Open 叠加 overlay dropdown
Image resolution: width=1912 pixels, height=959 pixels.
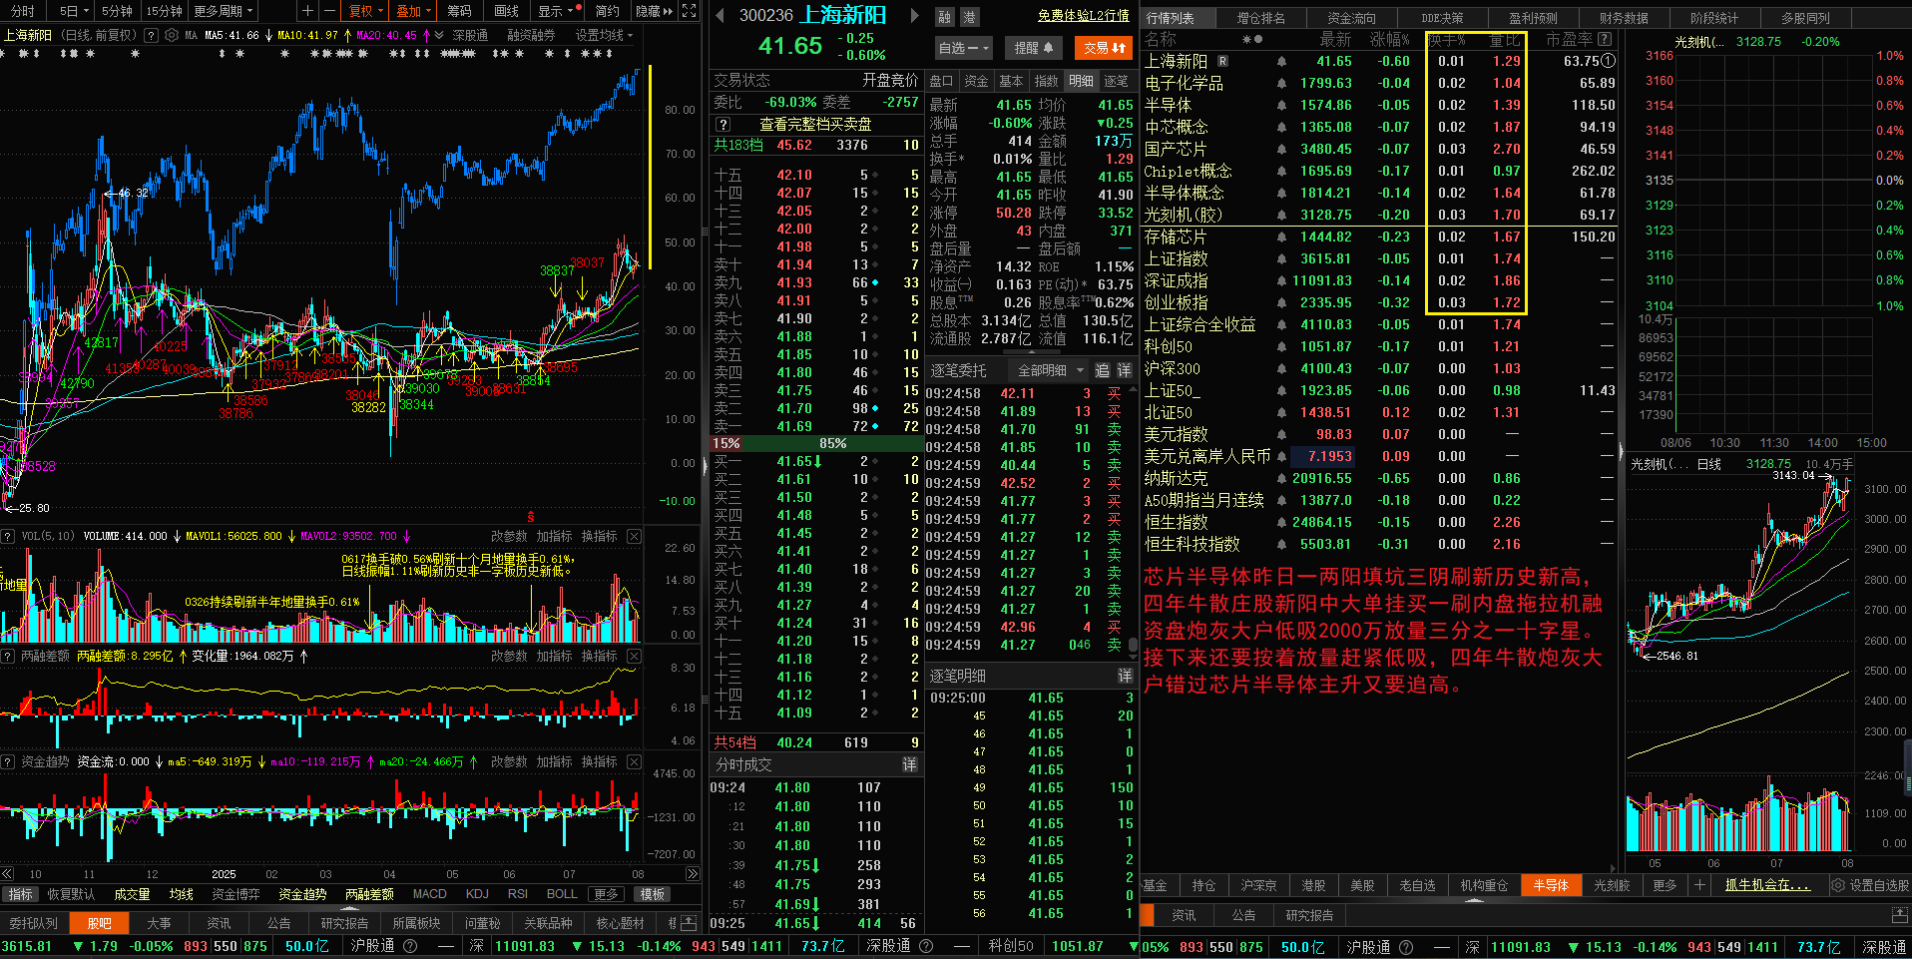coord(413,11)
